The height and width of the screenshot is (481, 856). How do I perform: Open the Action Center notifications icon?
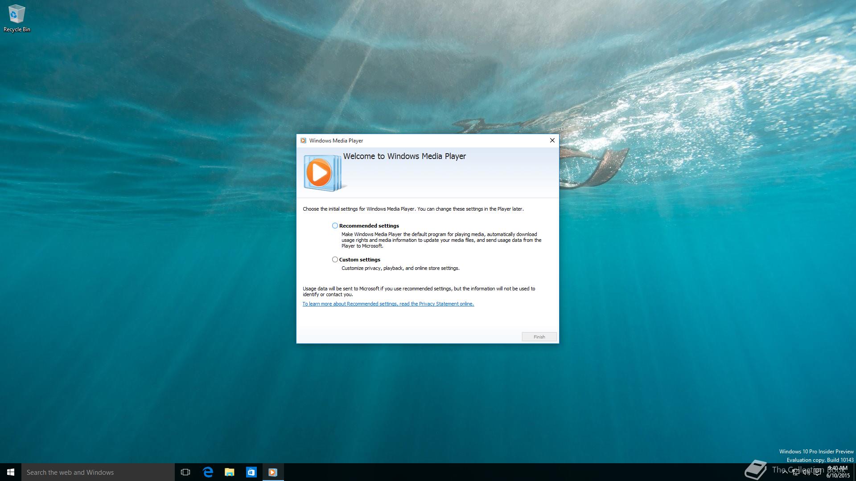[x=817, y=472]
